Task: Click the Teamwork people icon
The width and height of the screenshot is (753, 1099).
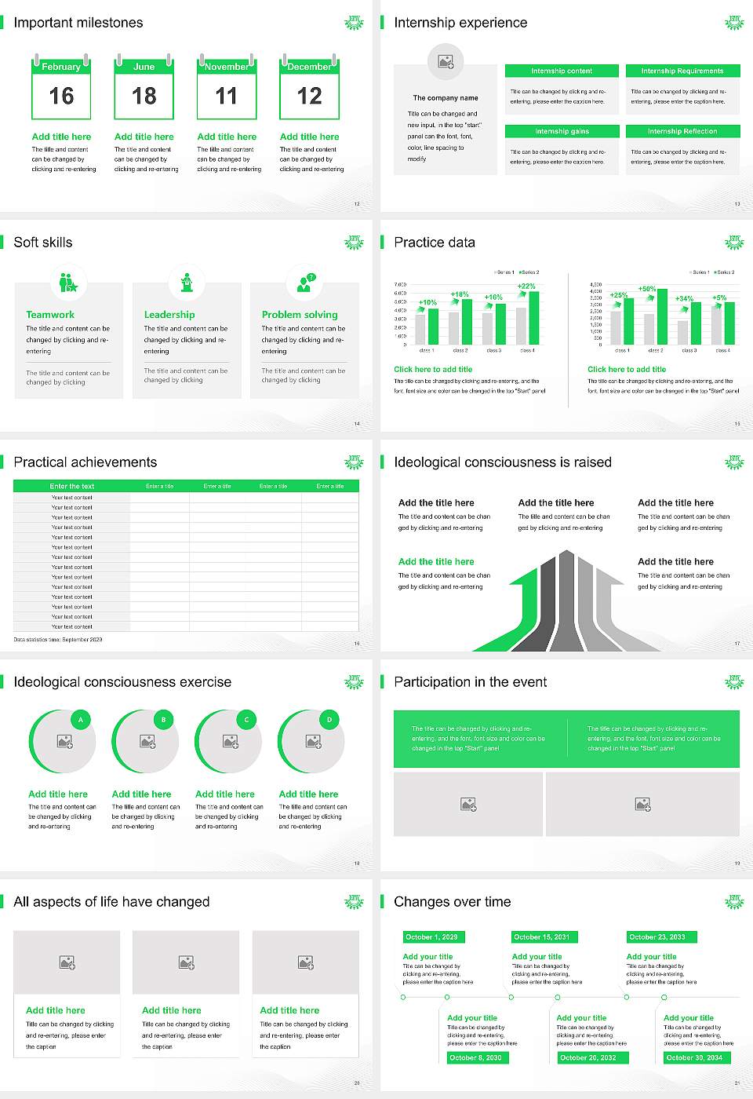Action: point(68,282)
